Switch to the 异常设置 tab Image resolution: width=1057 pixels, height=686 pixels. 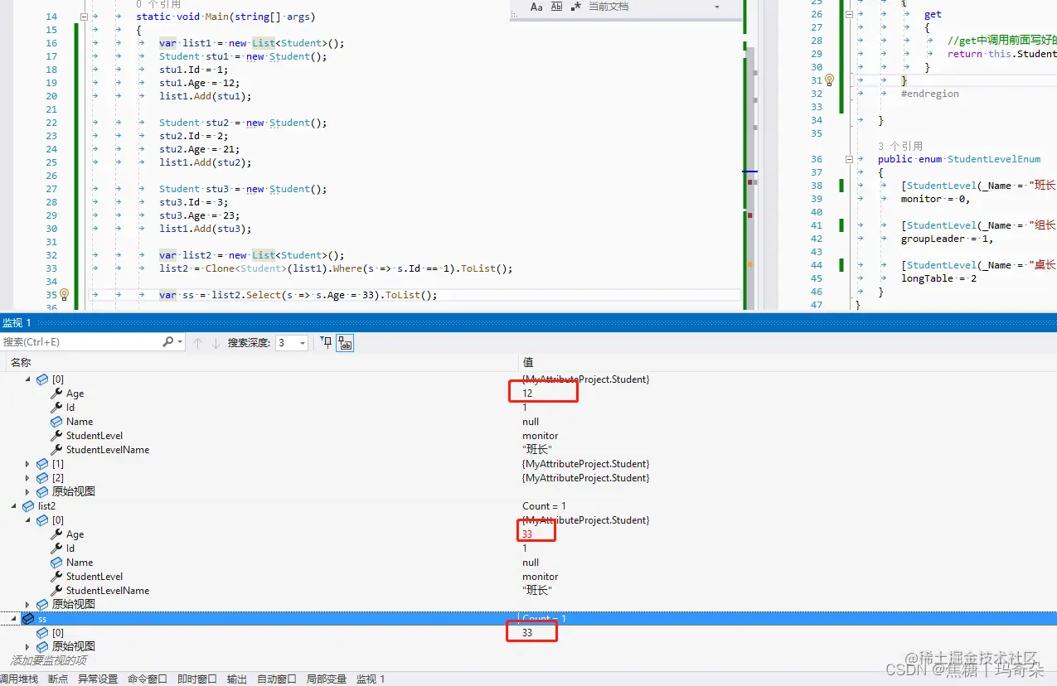click(x=98, y=679)
